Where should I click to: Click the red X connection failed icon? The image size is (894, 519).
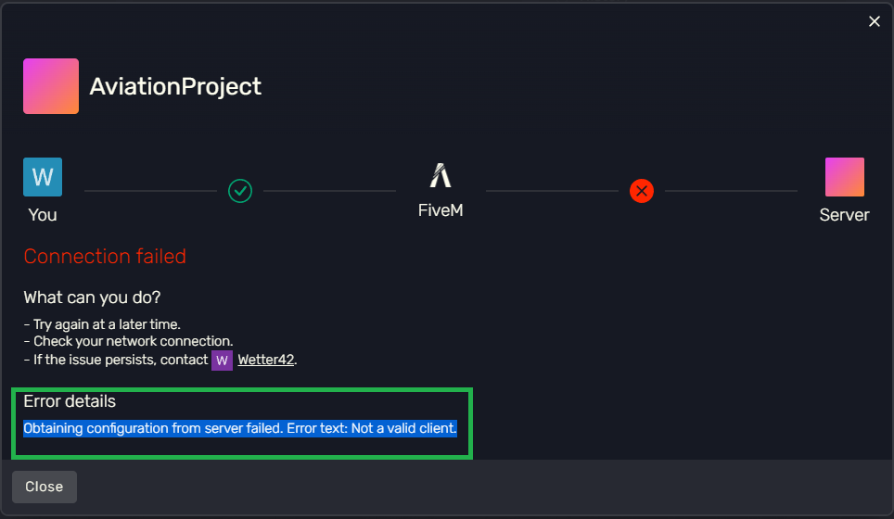click(x=642, y=191)
